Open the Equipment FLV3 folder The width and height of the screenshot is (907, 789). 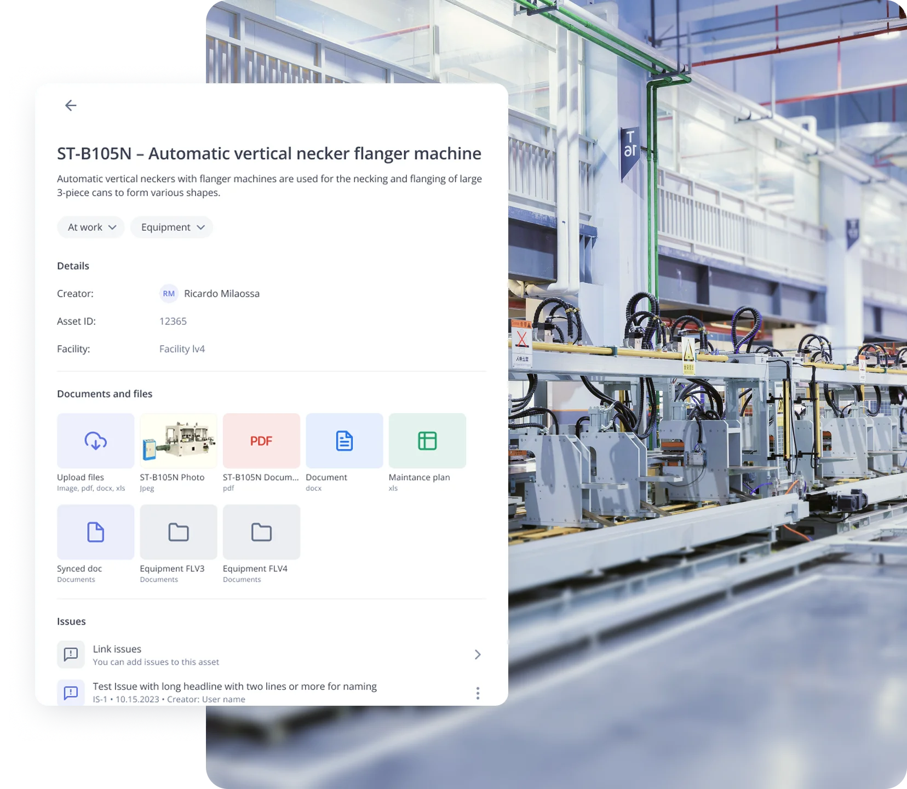179,532
